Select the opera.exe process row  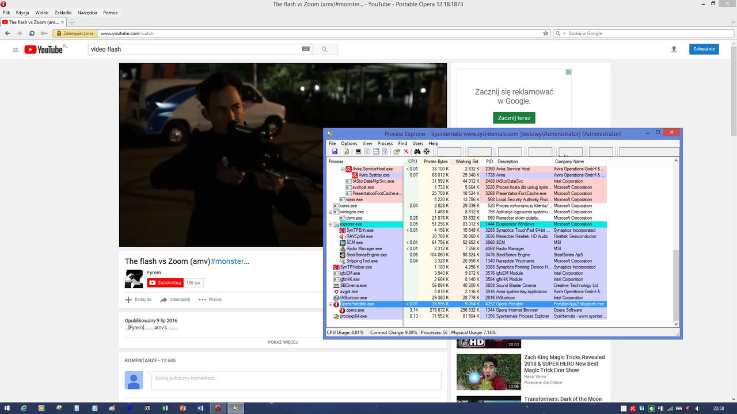coord(467,310)
